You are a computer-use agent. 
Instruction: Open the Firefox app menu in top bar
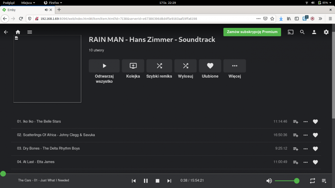point(53,3)
